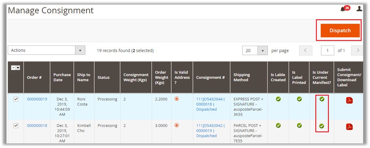Screen dimensions: 370x148
Task: Click manifest checkmark for order 000000019
Action: click(x=322, y=99)
